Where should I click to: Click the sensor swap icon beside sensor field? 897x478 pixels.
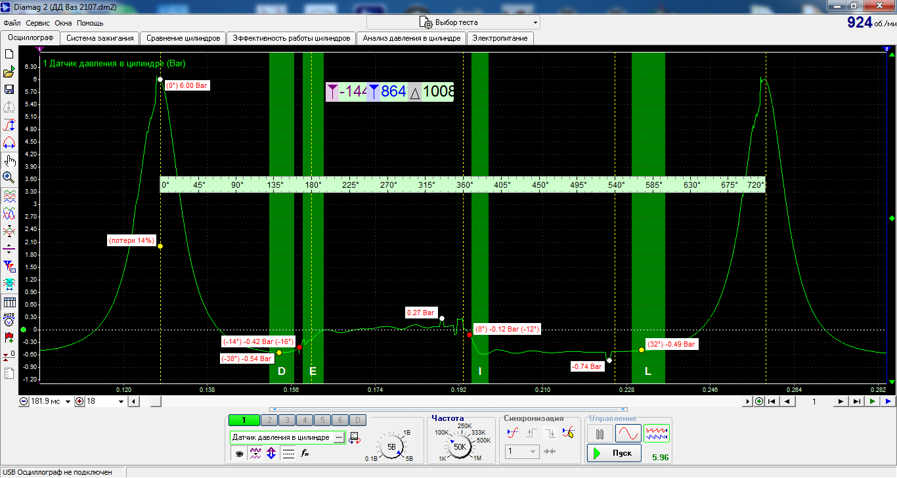coord(355,437)
